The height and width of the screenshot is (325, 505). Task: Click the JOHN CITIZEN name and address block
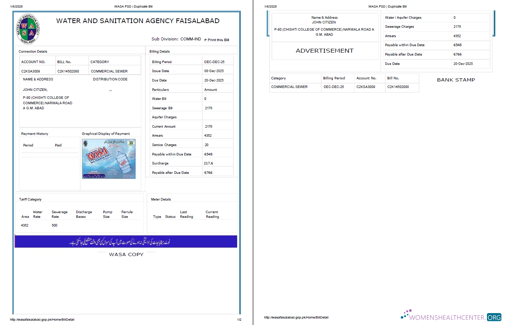coord(325,26)
